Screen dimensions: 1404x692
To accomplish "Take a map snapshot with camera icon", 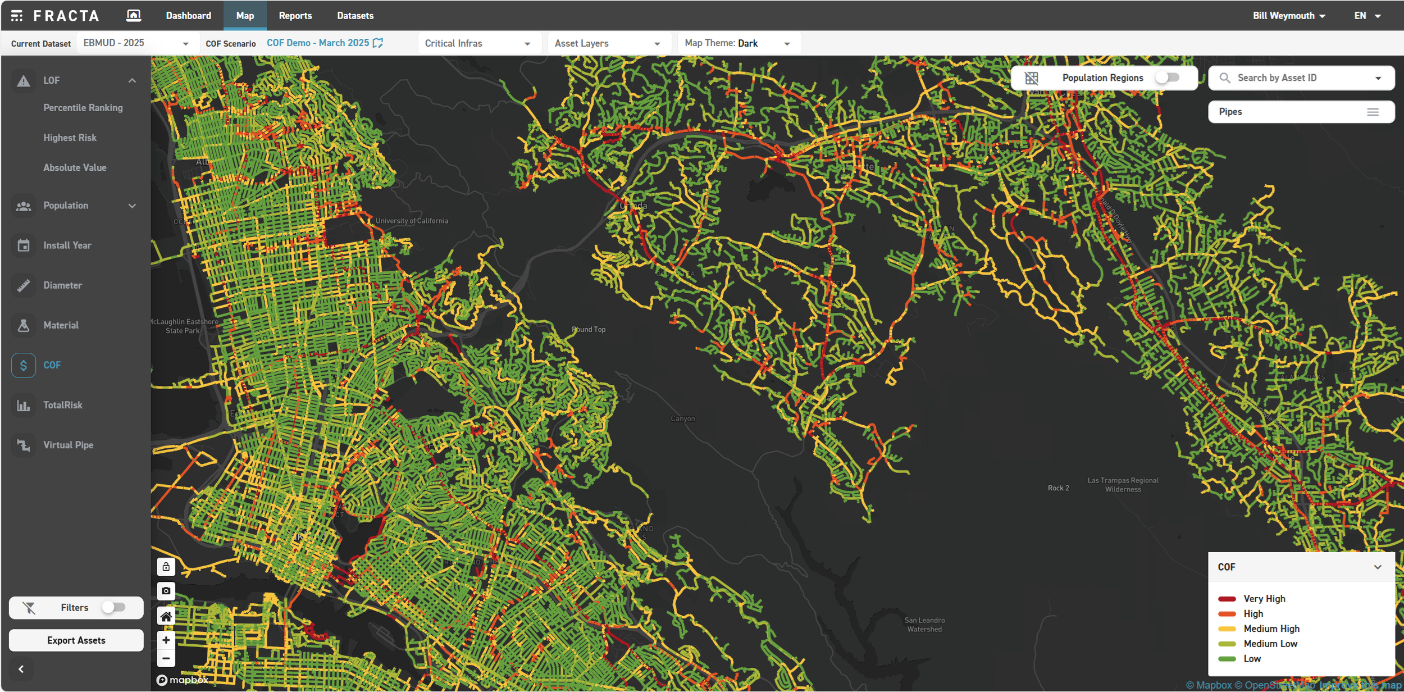I will 166,591.
